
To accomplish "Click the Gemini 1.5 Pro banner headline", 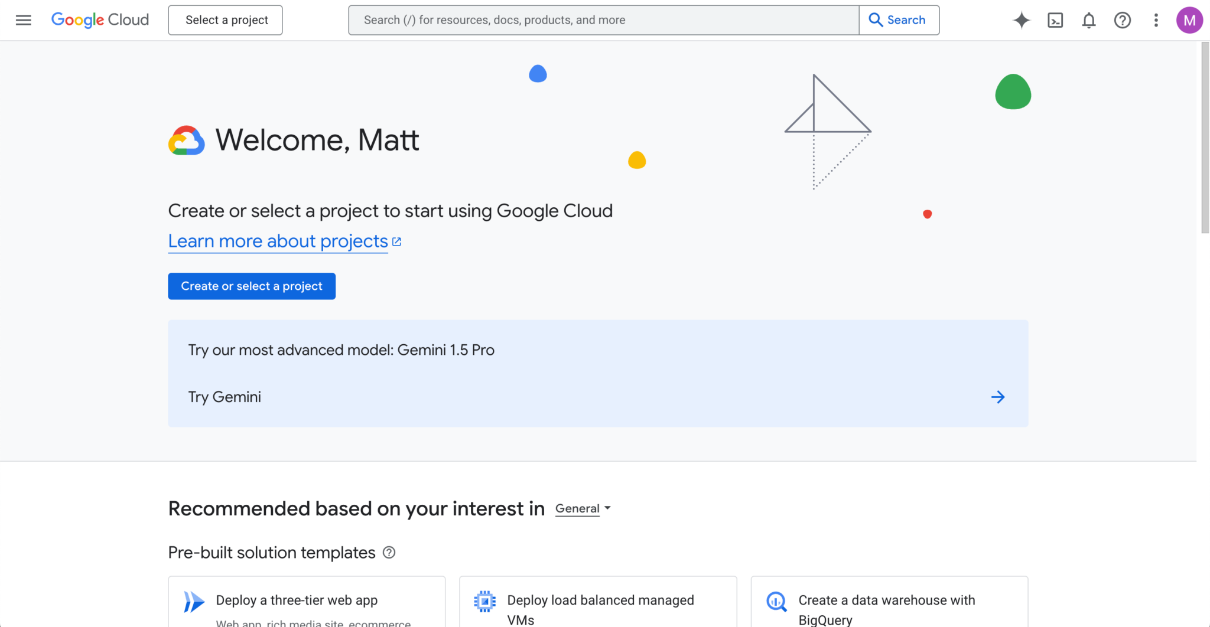I will pyautogui.click(x=341, y=350).
